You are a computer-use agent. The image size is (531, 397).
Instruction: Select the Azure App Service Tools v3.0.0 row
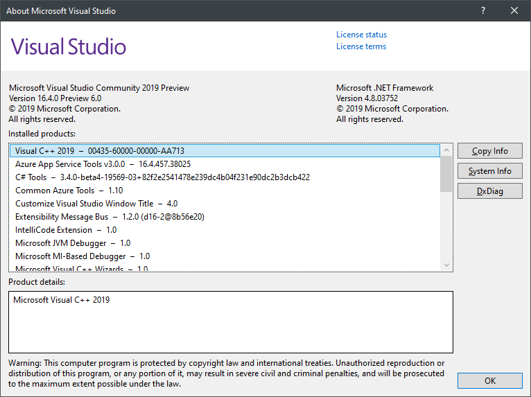[225, 164]
